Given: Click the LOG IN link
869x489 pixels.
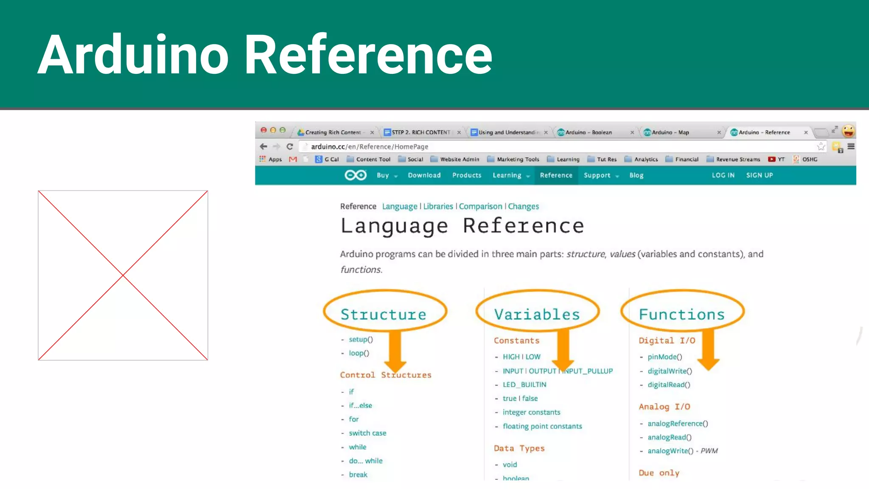Looking at the screenshot, I should 723,175.
